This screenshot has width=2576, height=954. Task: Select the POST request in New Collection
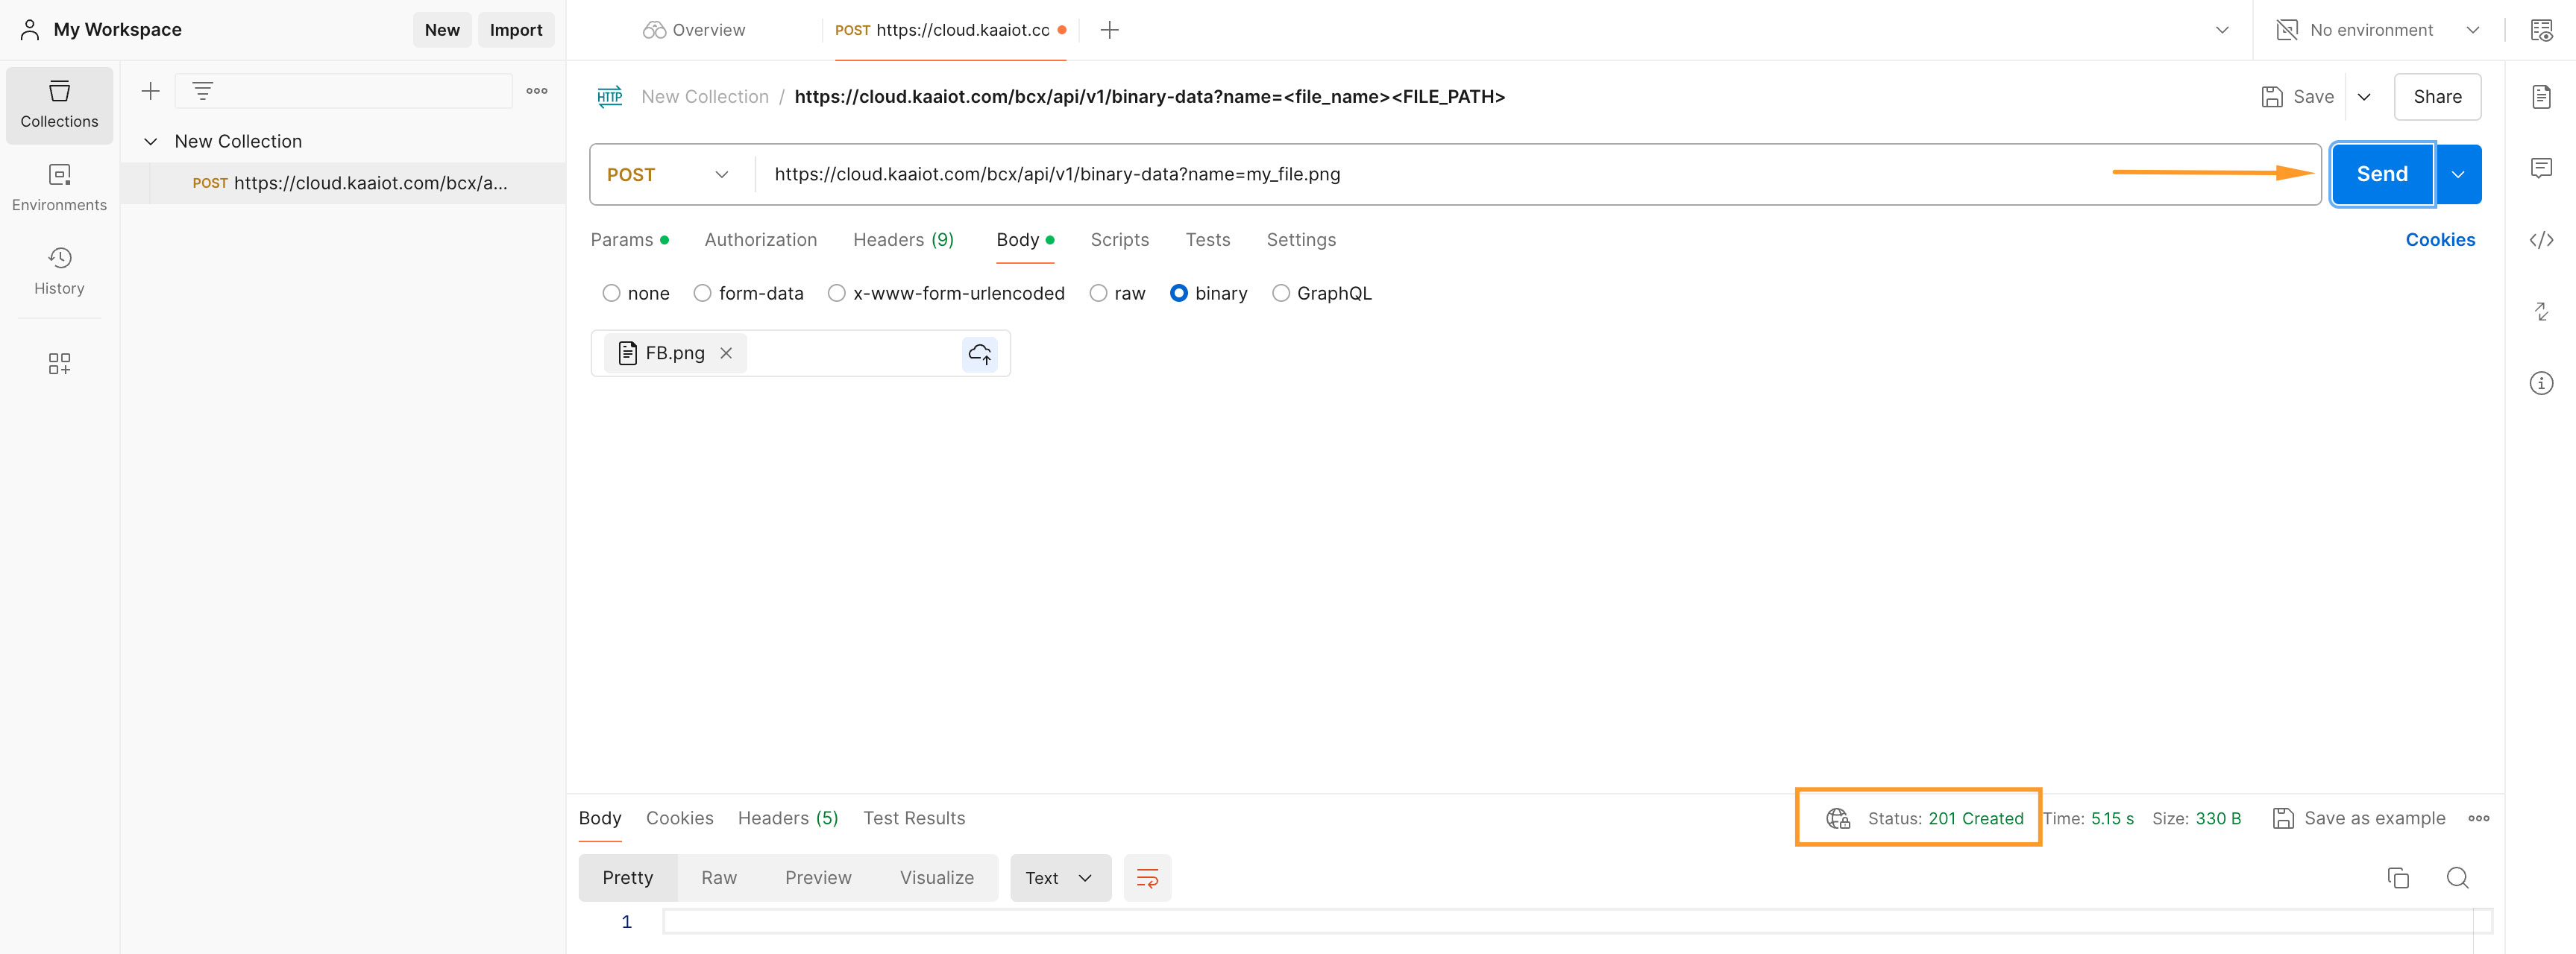pyautogui.click(x=343, y=184)
